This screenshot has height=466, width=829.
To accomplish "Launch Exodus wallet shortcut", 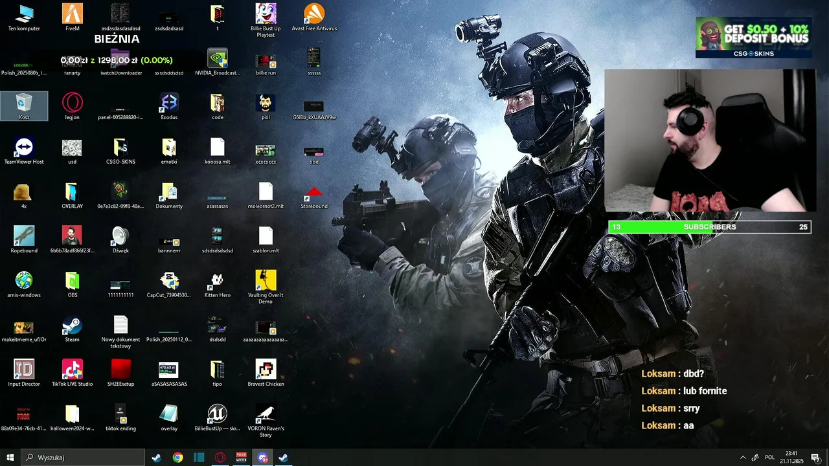I will pos(169,106).
